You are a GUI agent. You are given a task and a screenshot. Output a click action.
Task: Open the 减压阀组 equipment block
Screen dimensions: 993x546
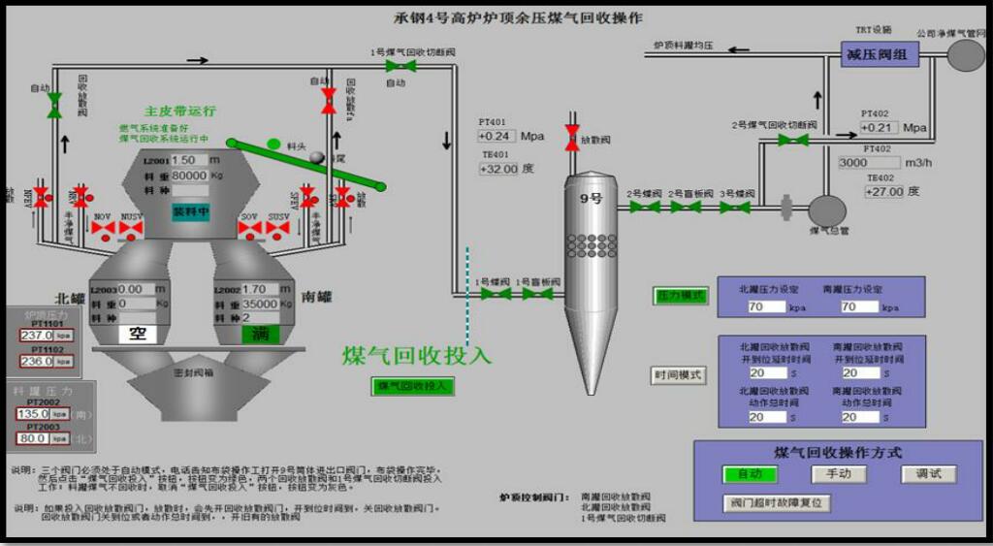[x=879, y=55]
